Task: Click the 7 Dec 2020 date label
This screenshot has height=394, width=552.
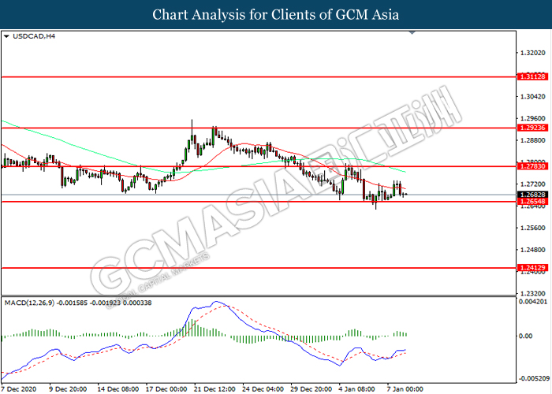Action: pos(21,388)
